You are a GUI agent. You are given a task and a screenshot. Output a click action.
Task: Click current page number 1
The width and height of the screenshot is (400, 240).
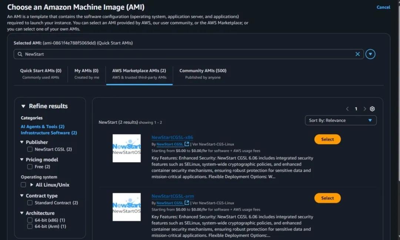(356, 109)
